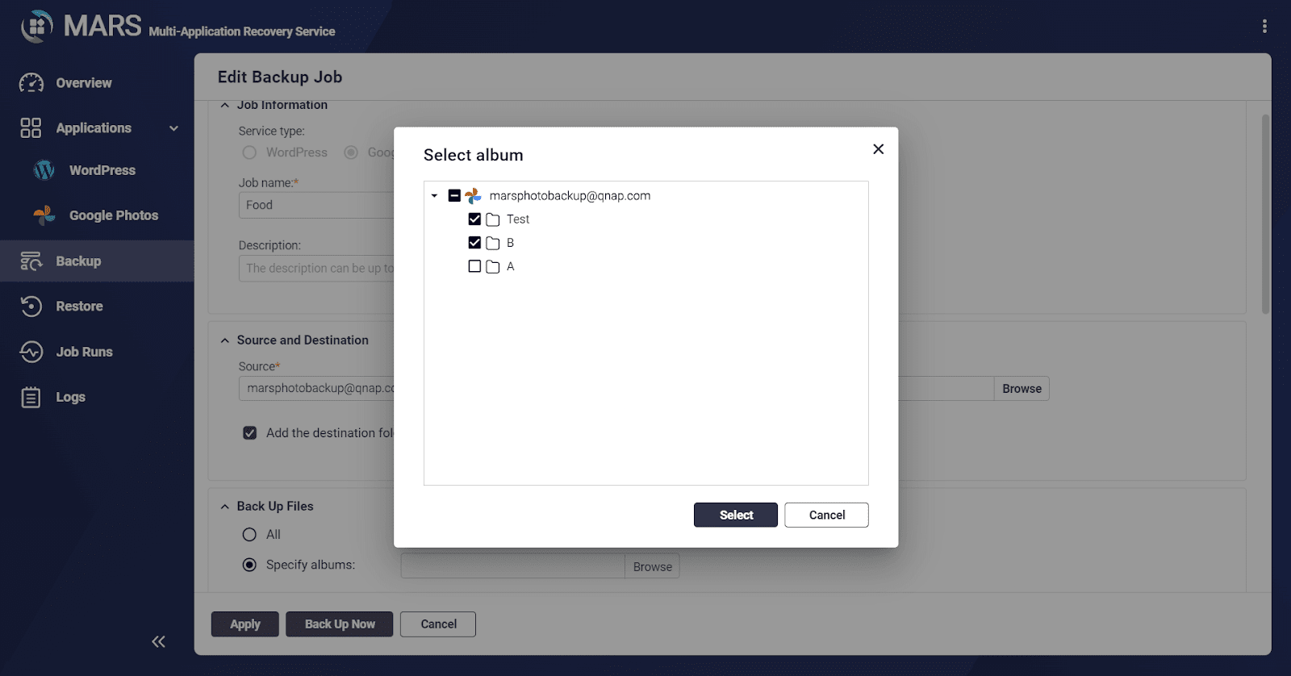Click the Google Photos pinwheel icon
The width and height of the screenshot is (1291, 676).
44,215
